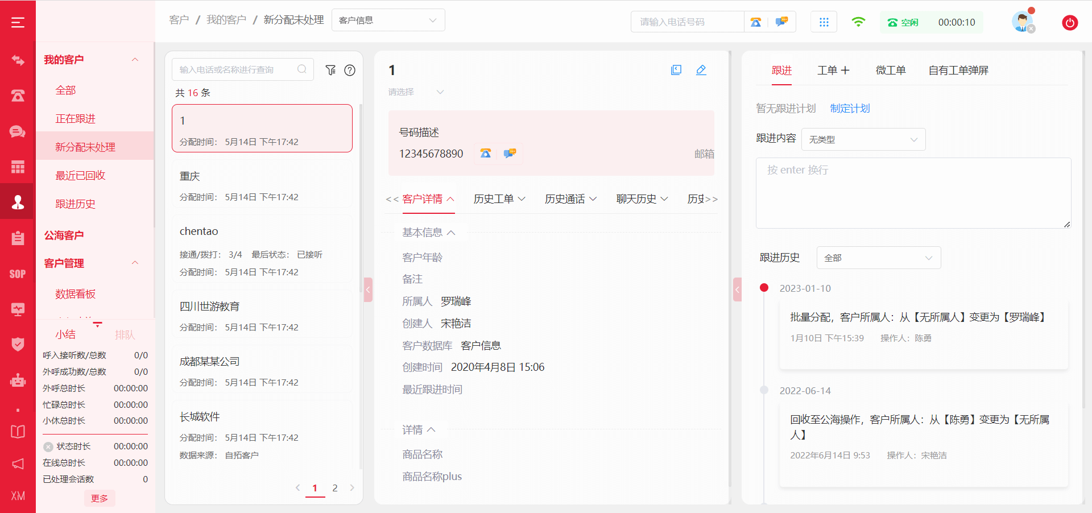Click the 制定计划 link

point(850,108)
